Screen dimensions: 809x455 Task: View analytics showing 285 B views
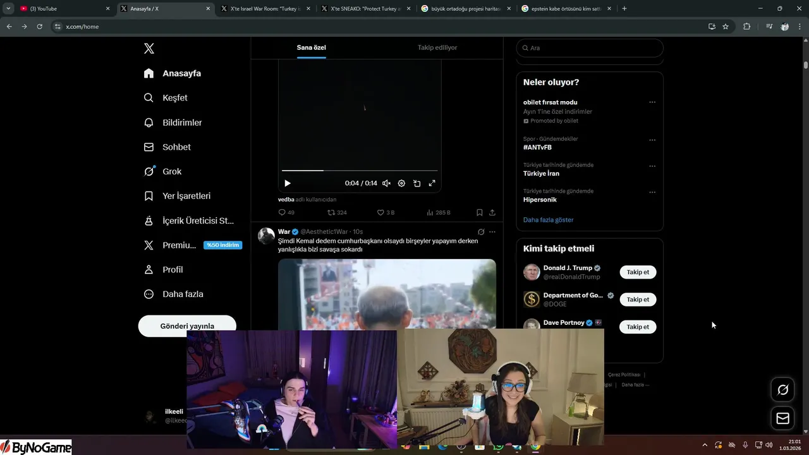(x=439, y=212)
